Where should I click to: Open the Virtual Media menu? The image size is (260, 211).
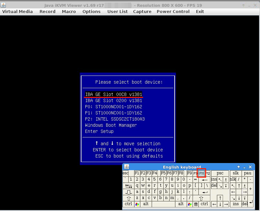tap(18, 11)
